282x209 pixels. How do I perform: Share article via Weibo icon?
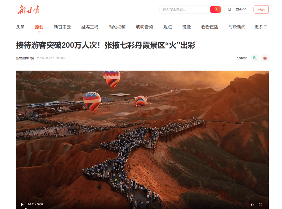point(265,58)
